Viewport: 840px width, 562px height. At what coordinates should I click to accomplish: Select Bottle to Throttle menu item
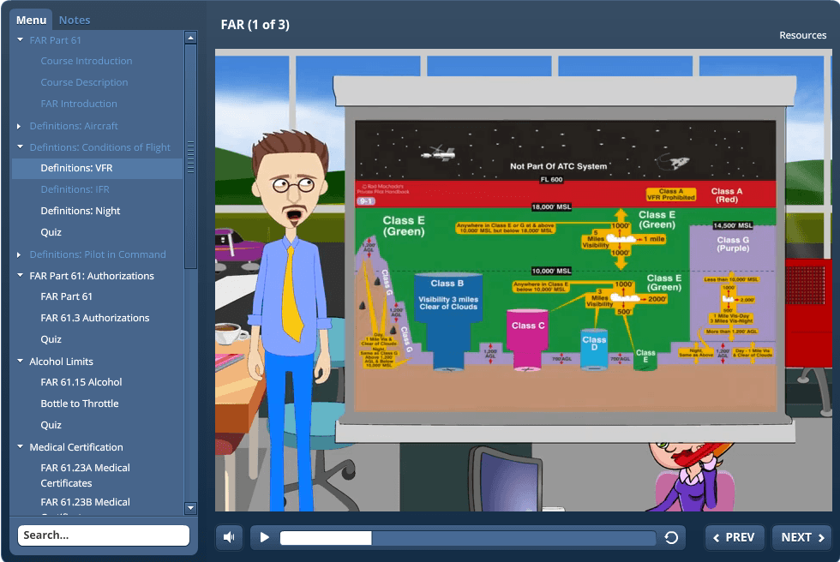(80, 404)
